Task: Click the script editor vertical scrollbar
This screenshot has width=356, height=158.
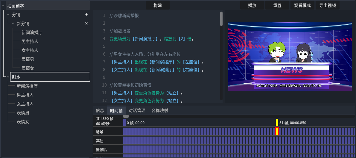Action: 221,19
